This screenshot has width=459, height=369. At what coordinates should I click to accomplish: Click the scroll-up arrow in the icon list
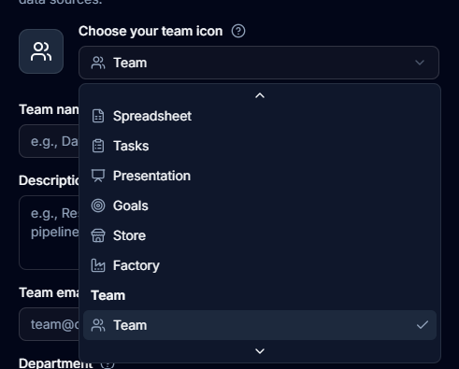[260, 95]
